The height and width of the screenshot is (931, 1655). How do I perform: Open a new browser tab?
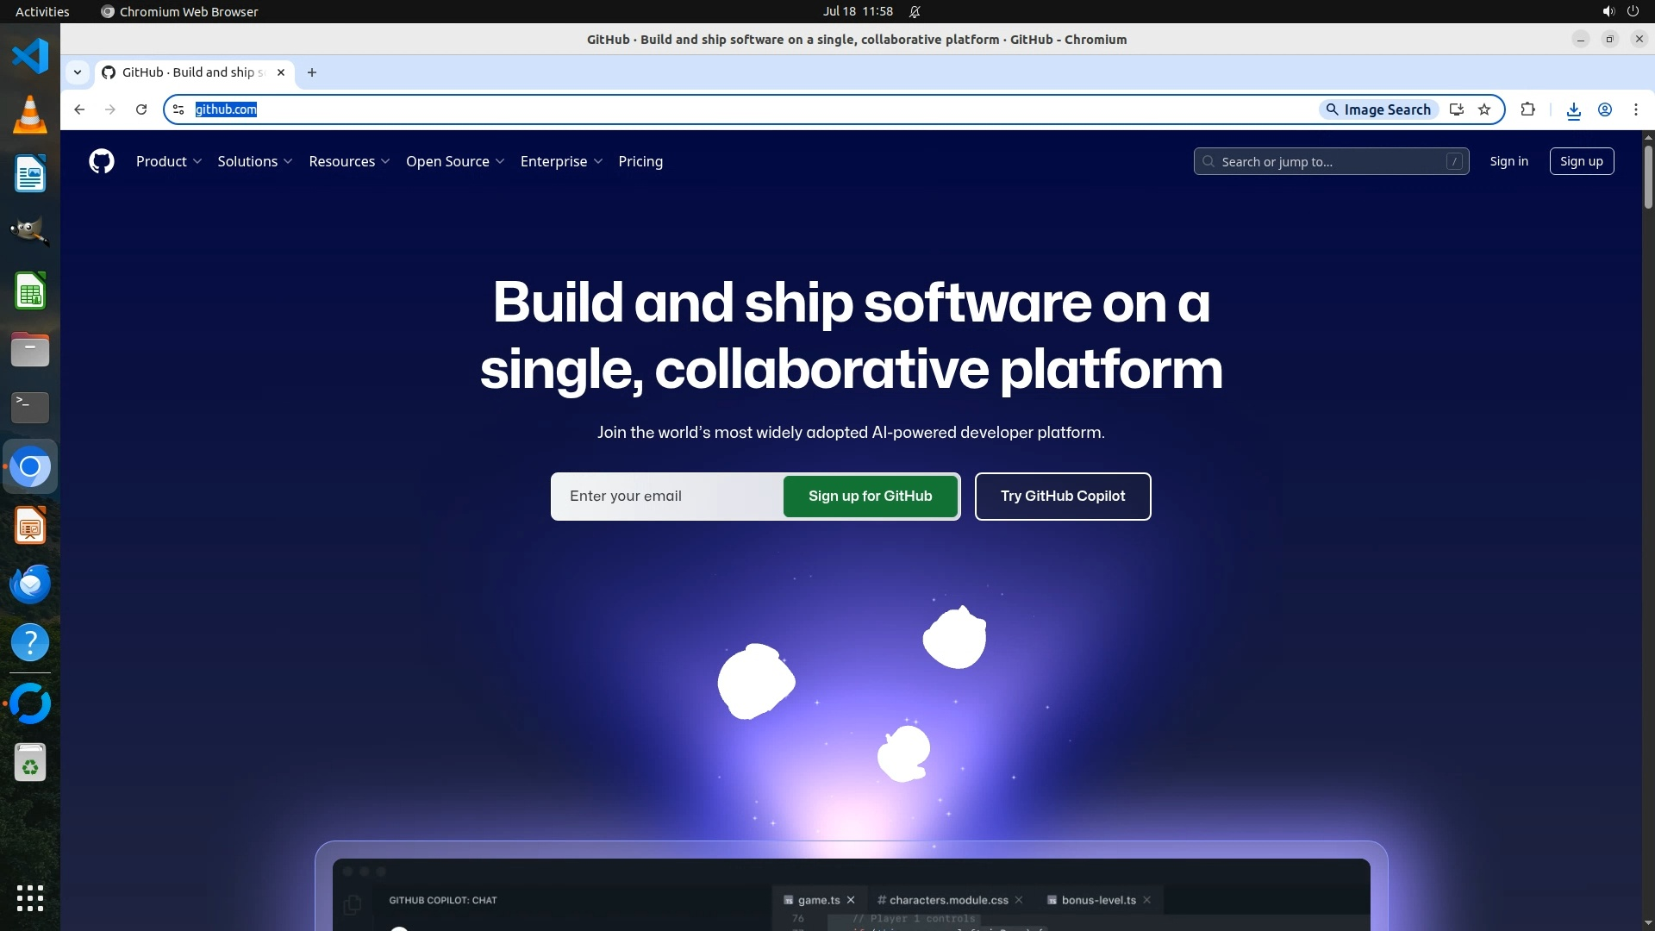tap(312, 72)
